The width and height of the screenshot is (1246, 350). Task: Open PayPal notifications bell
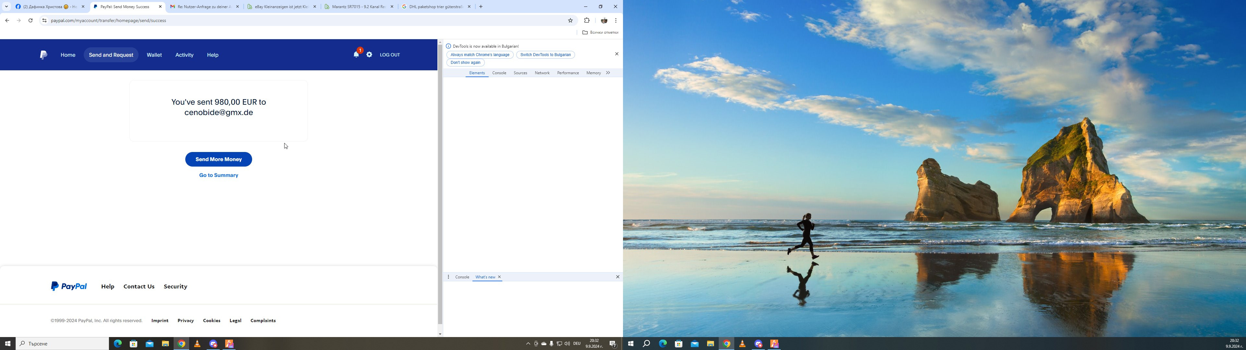click(356, 55)
